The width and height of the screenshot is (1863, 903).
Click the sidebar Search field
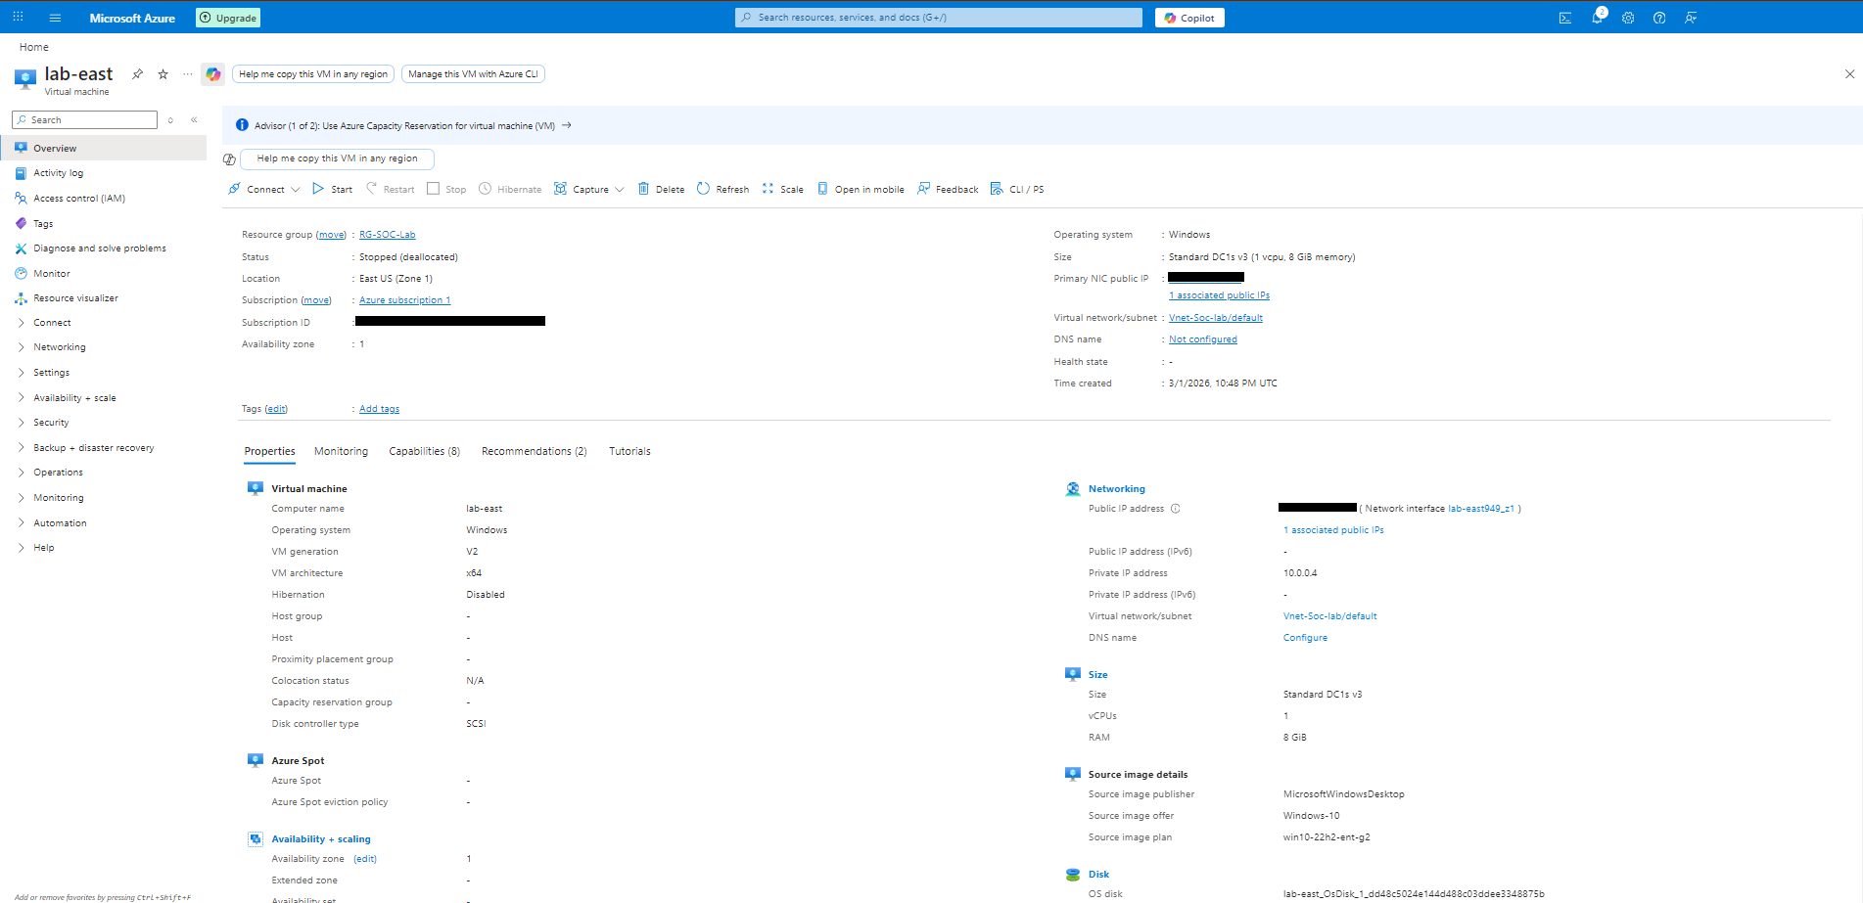point(84,119)
